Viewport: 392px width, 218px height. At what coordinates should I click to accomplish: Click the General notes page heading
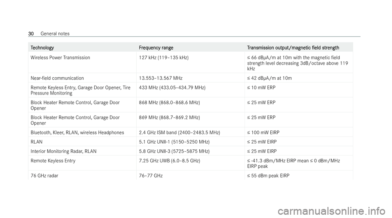click(55, 34)
